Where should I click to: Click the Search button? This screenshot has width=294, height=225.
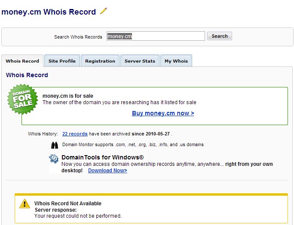220,36
